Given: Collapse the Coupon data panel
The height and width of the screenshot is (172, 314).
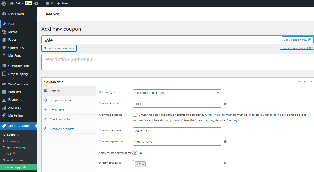Looking at the screenshot, I should [311, 82].
